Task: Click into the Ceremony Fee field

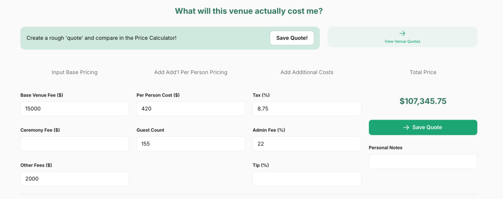Action: [75, 144]
